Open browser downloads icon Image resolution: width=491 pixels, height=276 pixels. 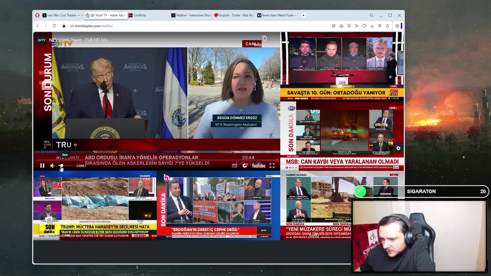tap(372, 26)
